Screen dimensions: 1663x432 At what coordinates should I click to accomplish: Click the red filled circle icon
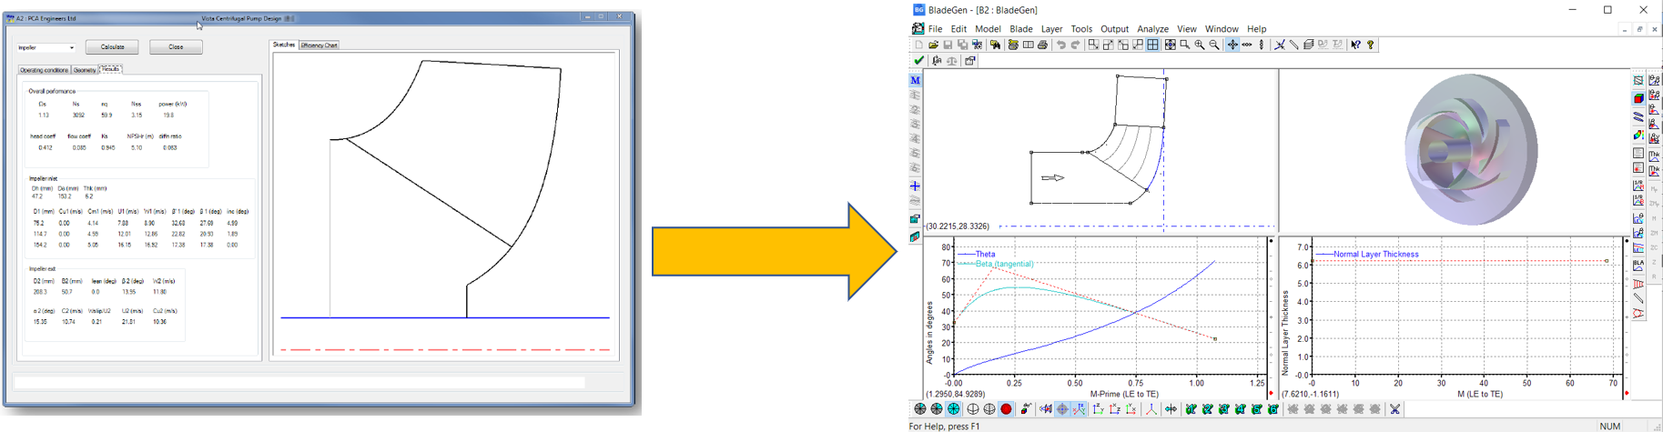pyautogui.click(x=1006, y=409)
